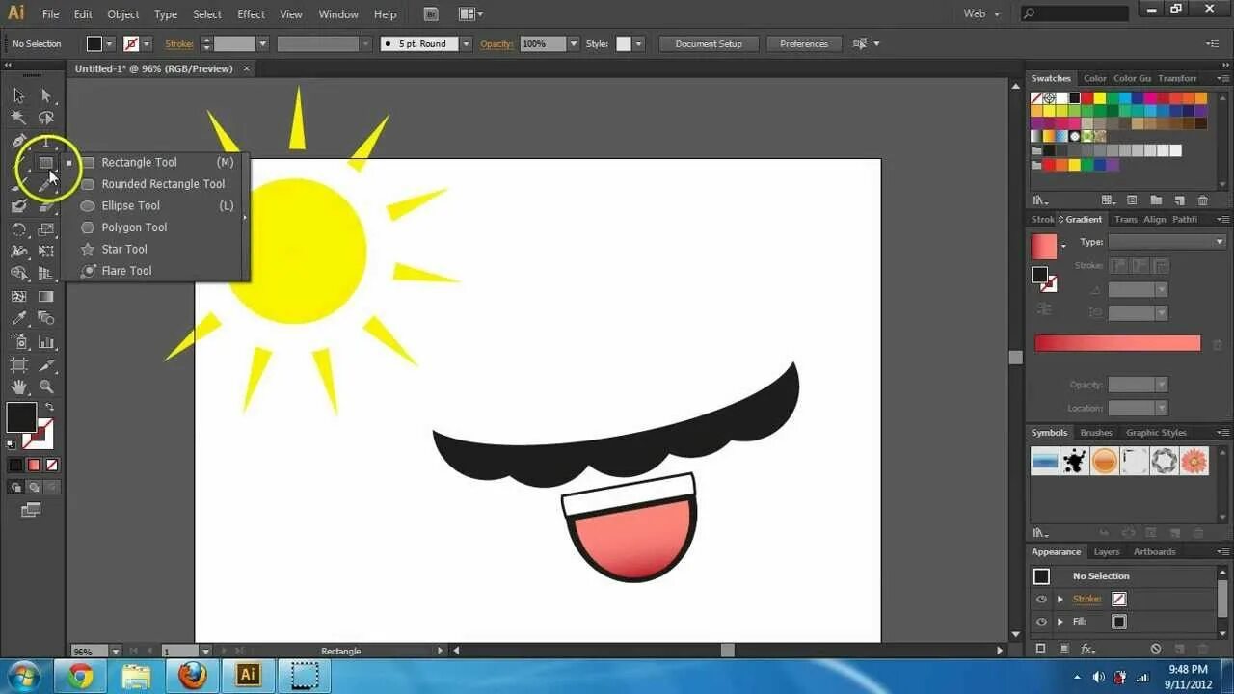Toggle Fill visibility eye in Appearance
This screenshot has height=694, width=1234.
pyautogui.click(x=1041, y=622)
